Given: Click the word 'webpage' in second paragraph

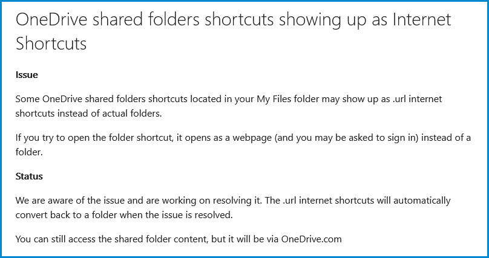Looking at the screenshot, I should [252, 138].
